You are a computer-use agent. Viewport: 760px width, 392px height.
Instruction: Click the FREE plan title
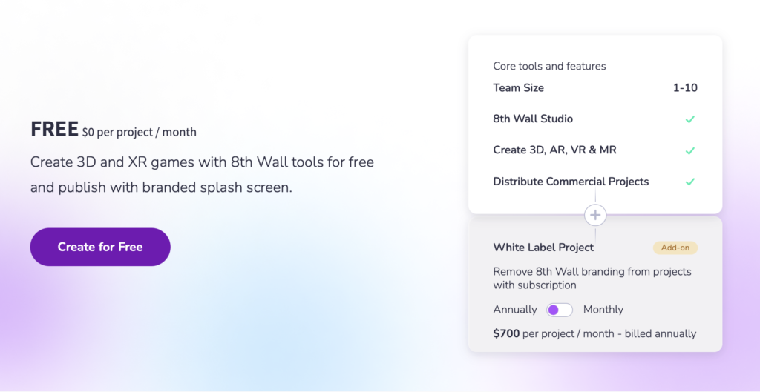[54, 130]
